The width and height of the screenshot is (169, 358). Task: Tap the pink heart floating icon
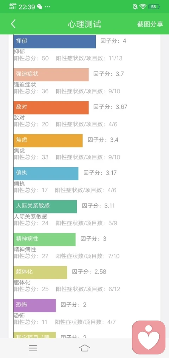click(149, 338)
